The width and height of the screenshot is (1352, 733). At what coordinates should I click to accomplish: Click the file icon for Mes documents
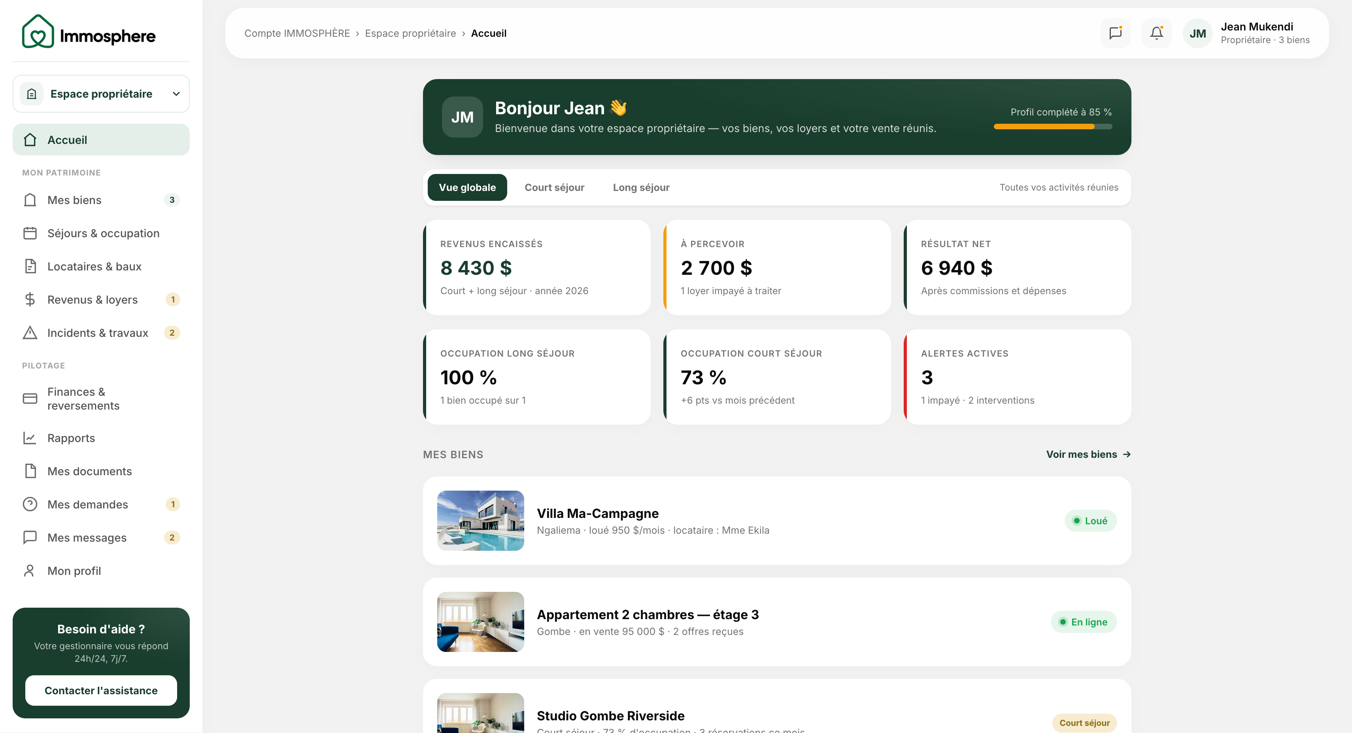coord(30,471)
